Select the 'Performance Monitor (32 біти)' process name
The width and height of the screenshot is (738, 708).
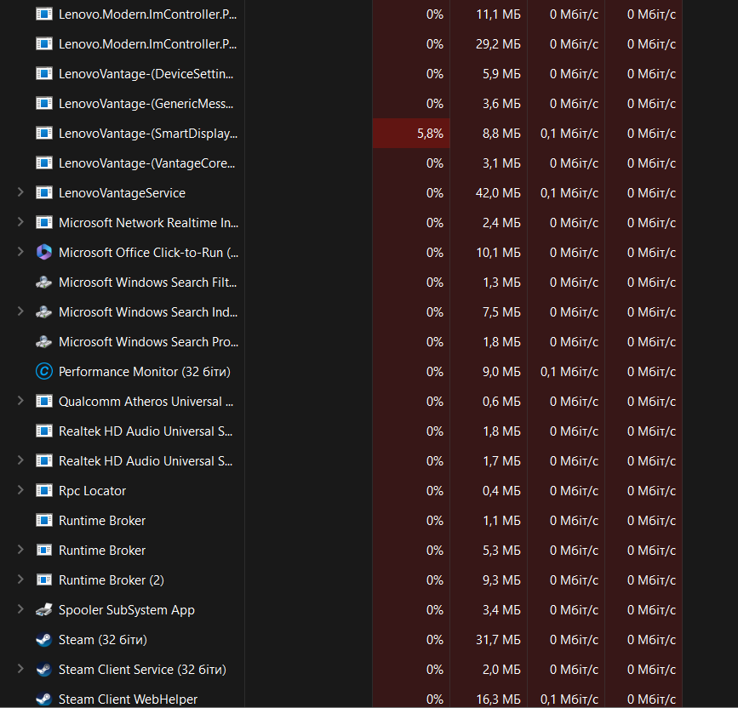[145, 372]
